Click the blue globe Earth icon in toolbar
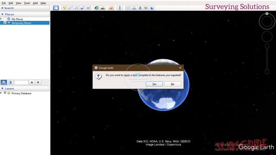276x155 pixels. click(x=152, y=8)
